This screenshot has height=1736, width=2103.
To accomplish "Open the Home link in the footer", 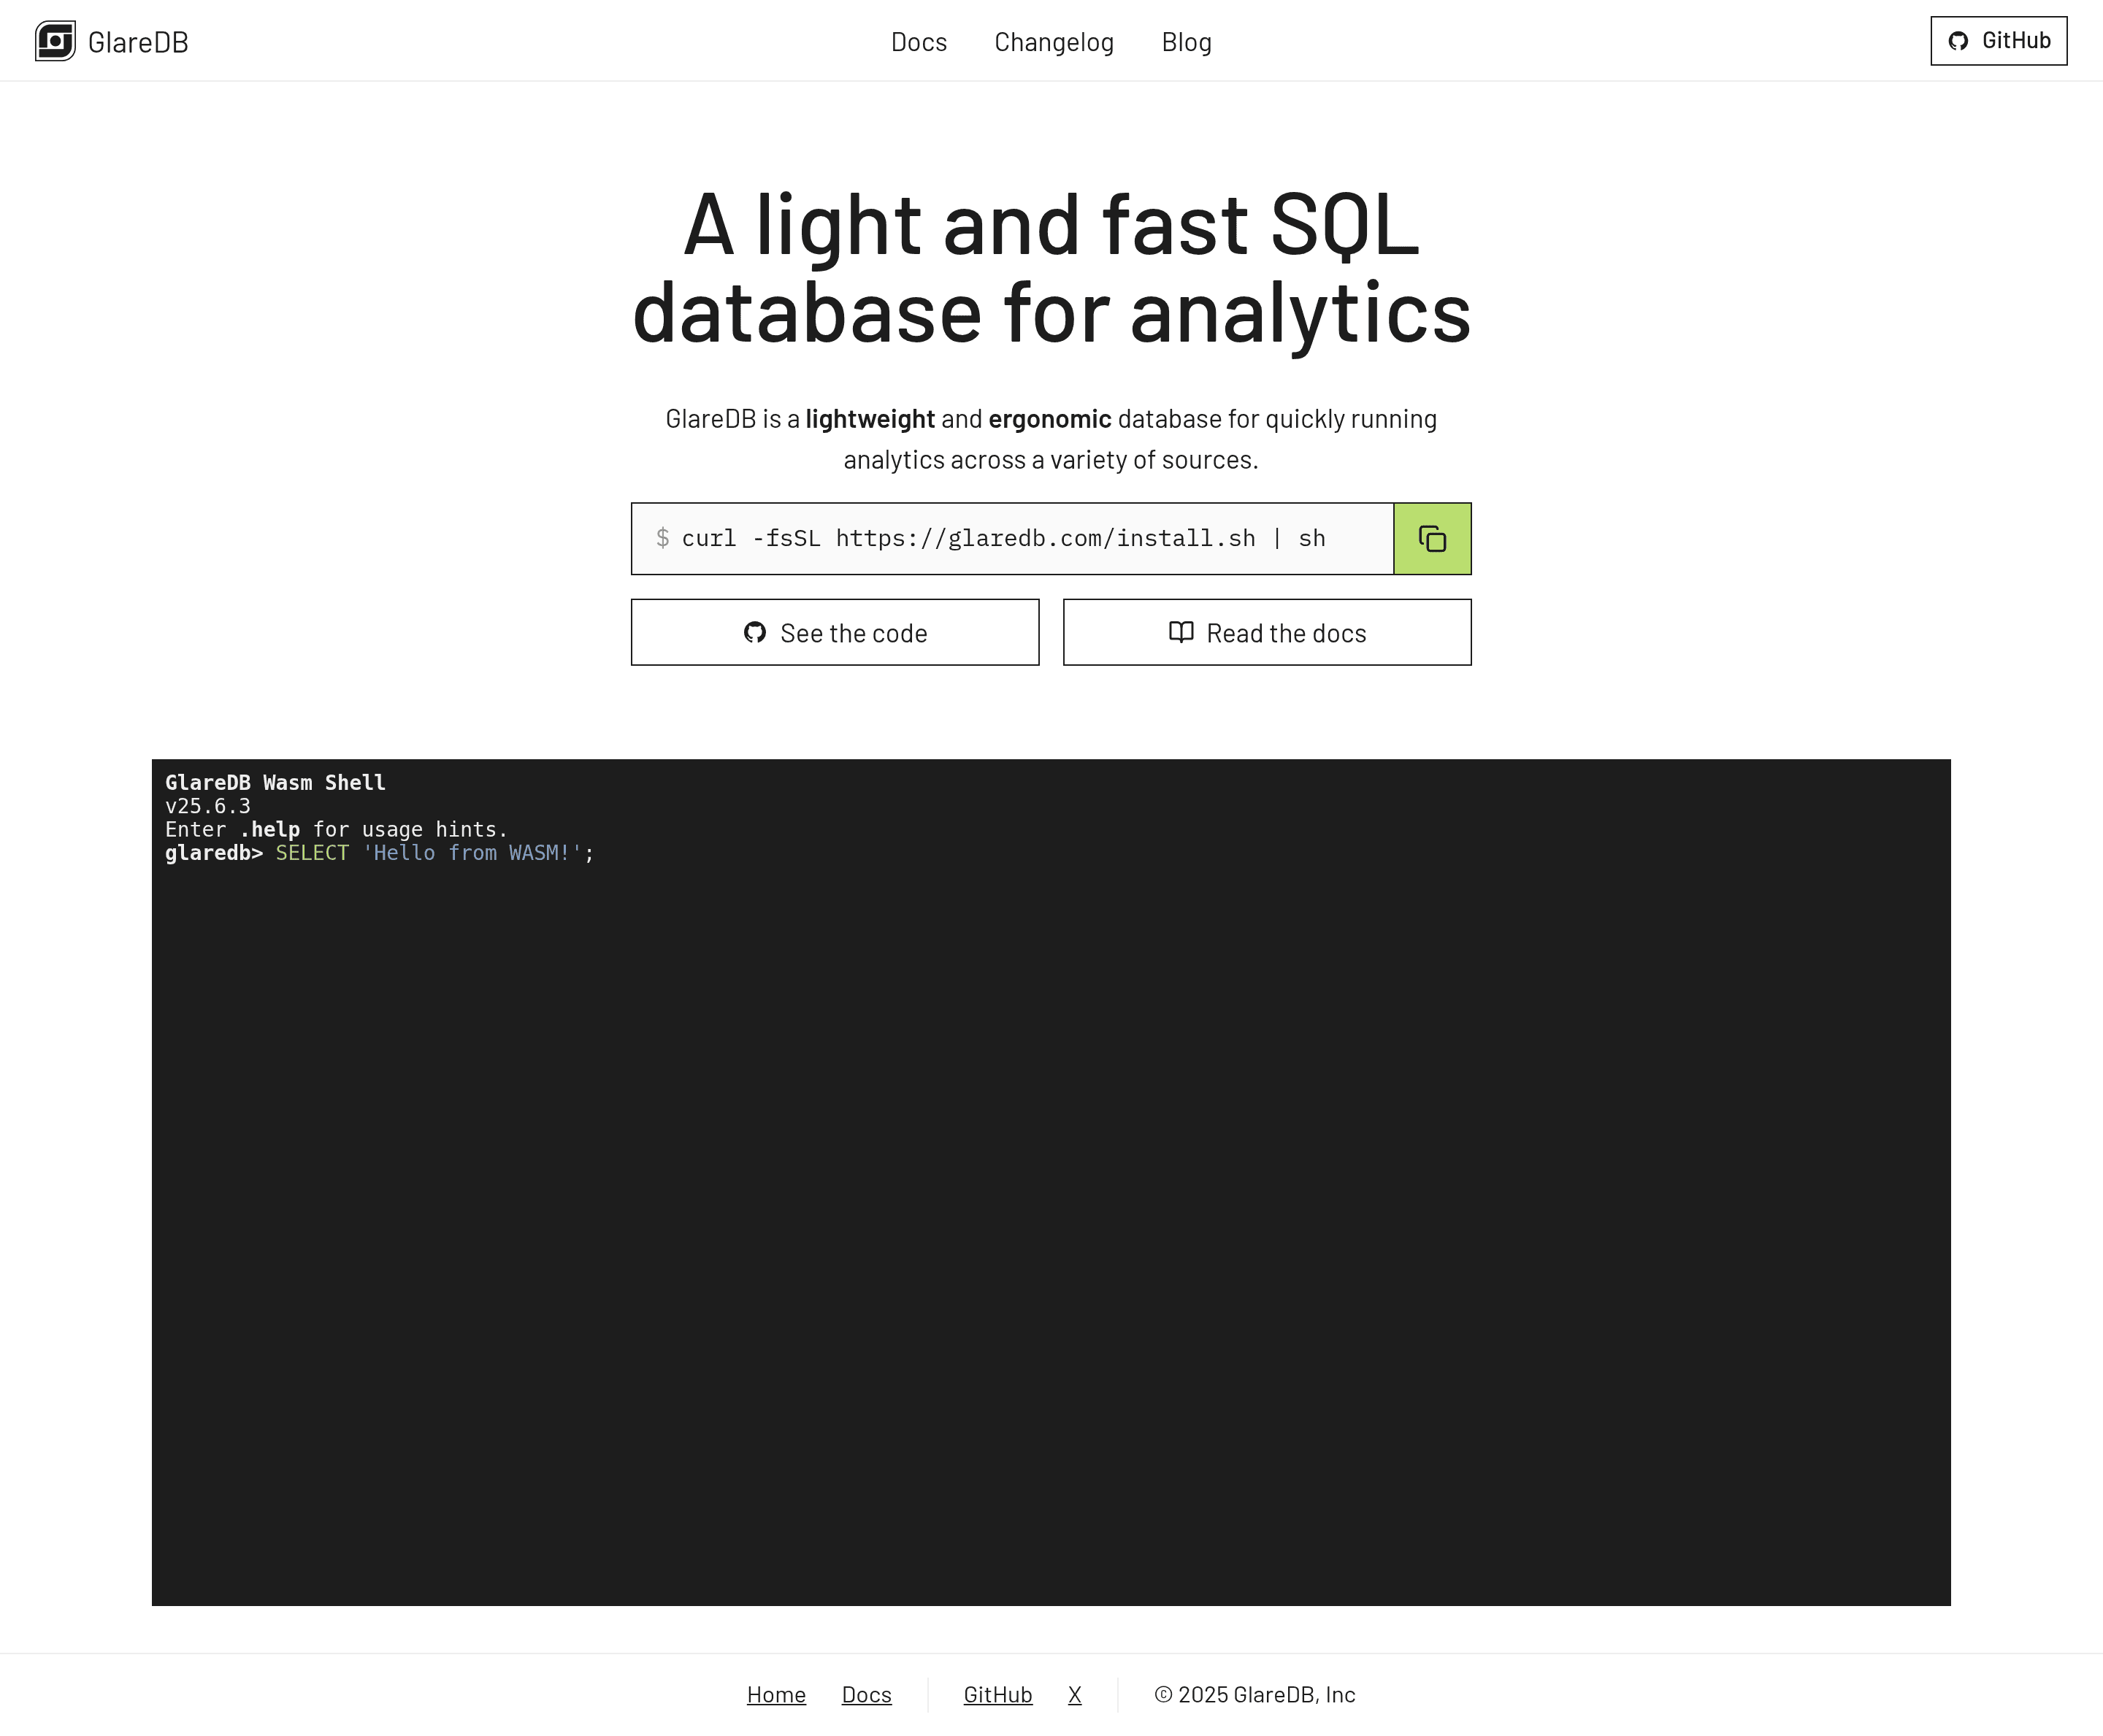I will 776,1694.
